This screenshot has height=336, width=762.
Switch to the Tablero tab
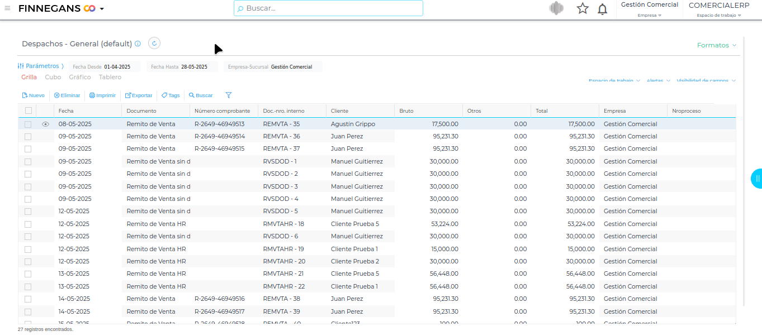point(110,77)
